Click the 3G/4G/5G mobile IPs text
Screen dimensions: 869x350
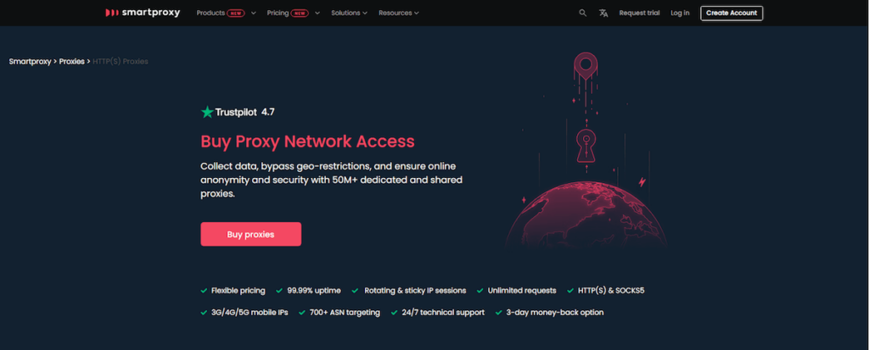(x=249, y=313)
